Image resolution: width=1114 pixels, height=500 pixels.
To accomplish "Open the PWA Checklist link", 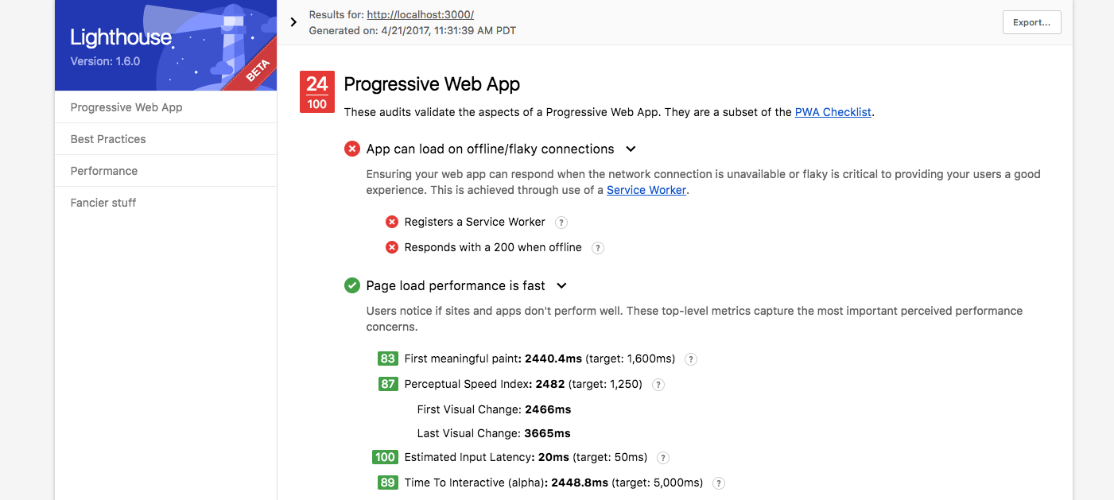I will [833, 111].
